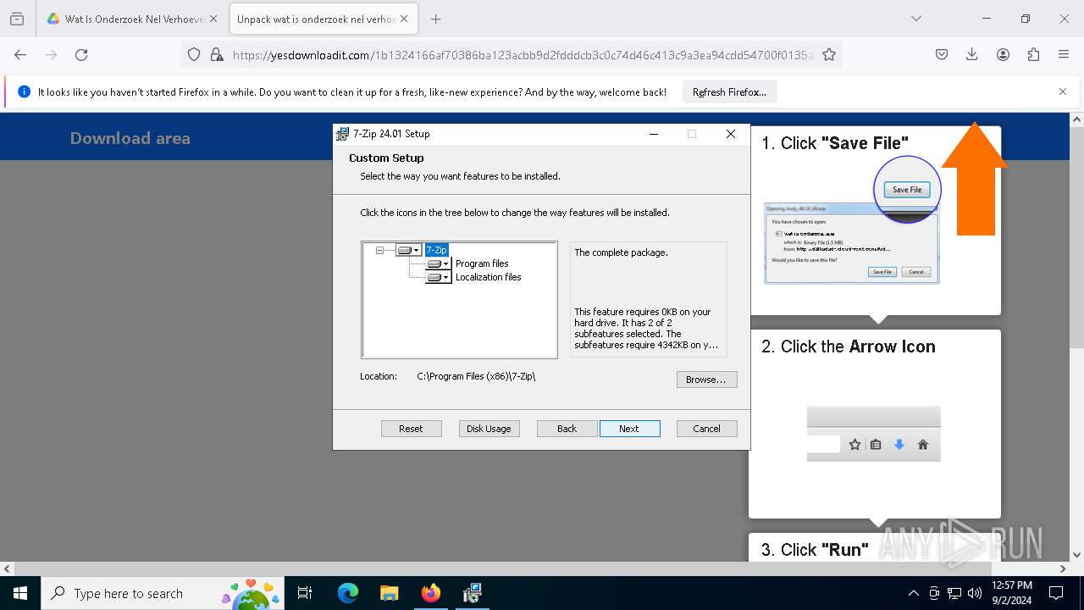Open the network tray icon

pos(954,593)
